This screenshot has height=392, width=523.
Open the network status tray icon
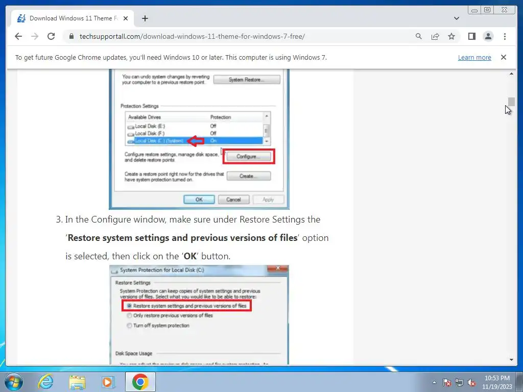[459, 382]
